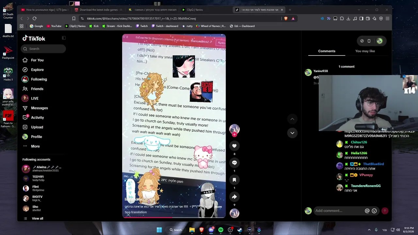Open Steam from the taskbar
The image size is (418, 235).
click(240, 230)
